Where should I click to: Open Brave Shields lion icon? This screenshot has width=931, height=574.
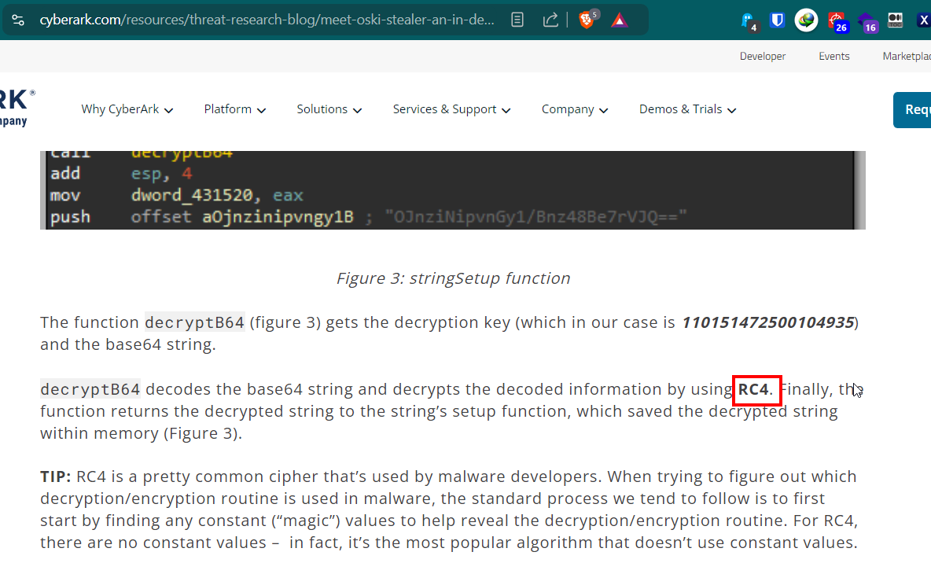tap(587, 20)
